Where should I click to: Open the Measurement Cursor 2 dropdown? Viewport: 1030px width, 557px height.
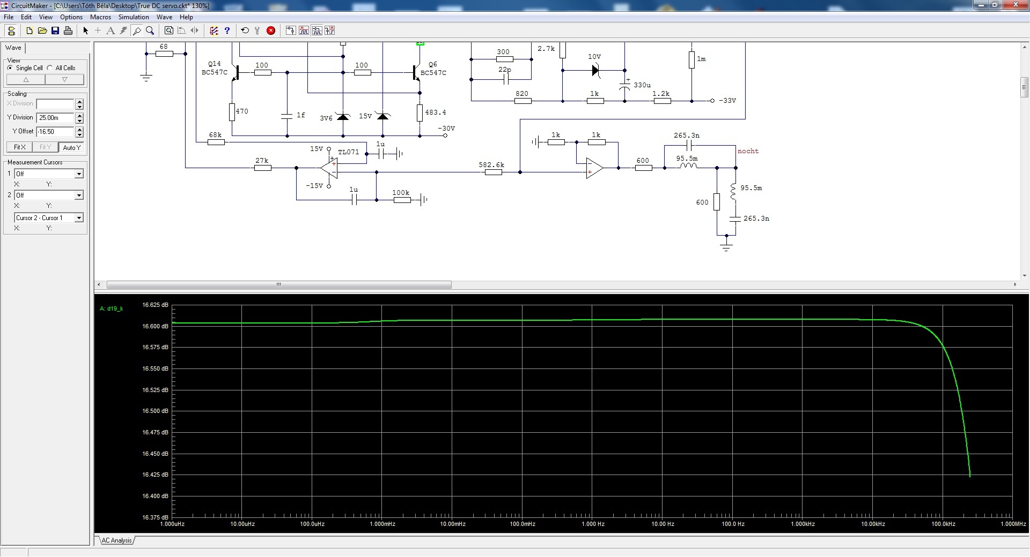tap(79, 195)
